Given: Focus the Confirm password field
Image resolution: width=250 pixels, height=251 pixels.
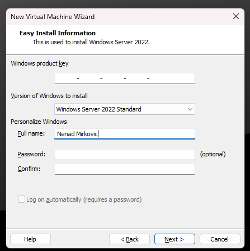Looking at the screenshot, I should (x=125, y=169).
